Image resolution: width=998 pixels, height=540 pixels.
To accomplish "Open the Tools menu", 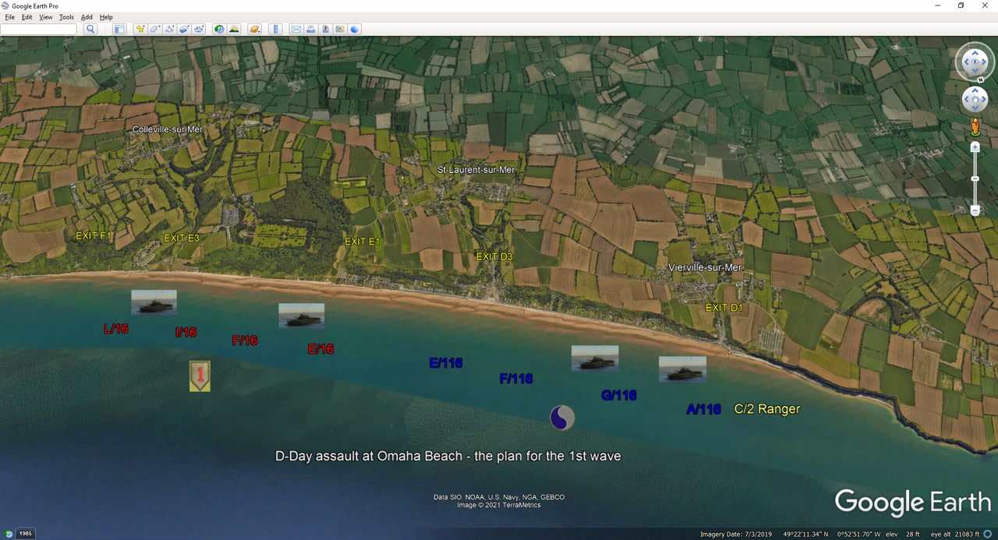I will click(65, 16).
